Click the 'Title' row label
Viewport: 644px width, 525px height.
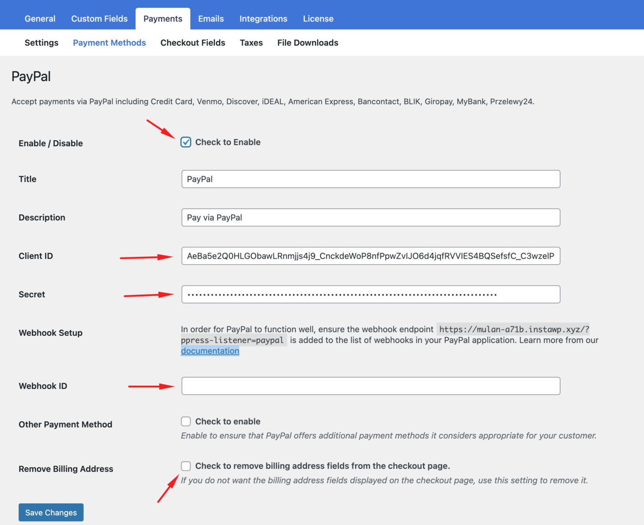coord(27,179)
